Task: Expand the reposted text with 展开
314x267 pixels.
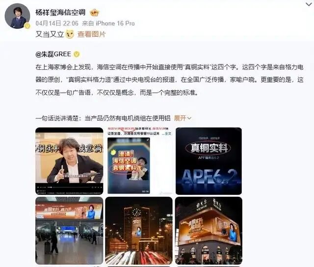Action: [180, 118]
